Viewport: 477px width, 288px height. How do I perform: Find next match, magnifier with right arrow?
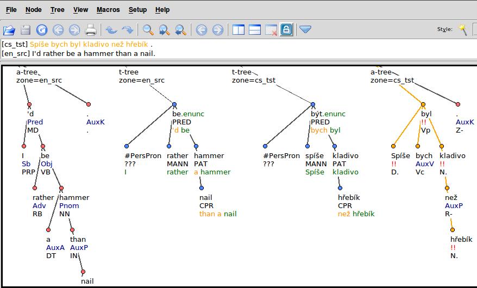click(165, 30)
